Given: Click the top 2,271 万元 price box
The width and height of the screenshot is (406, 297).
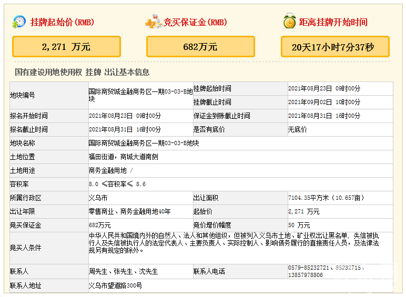Looking at the screenshot, I should tap(66, 47).
